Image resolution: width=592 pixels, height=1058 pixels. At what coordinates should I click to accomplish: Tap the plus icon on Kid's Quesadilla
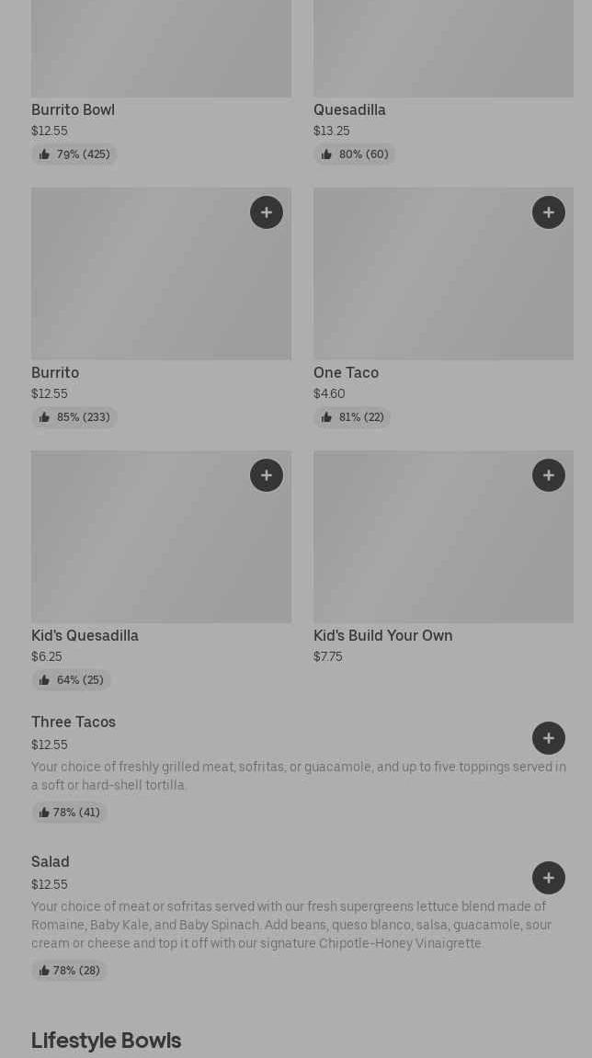click(x=266, y=475)
